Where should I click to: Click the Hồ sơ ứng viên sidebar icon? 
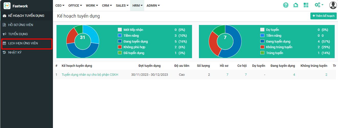(x=4, y=25)
